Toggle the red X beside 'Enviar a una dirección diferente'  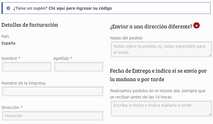click(x=197, y=26)
